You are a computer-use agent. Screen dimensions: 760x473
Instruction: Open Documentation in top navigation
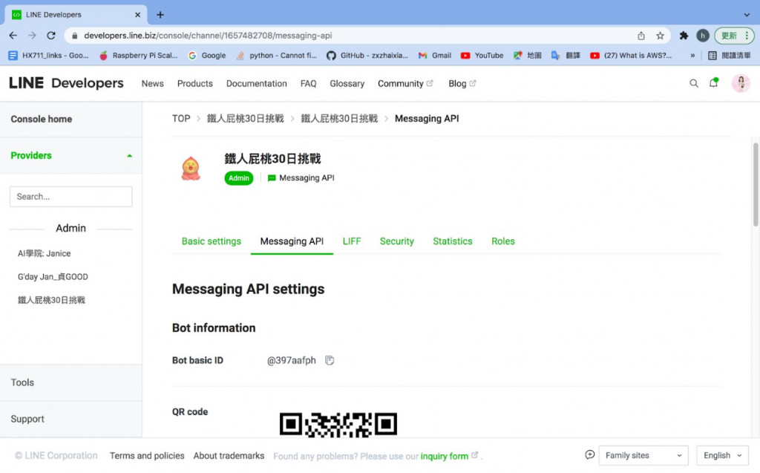pyautogui.click(x=256, y=83)
